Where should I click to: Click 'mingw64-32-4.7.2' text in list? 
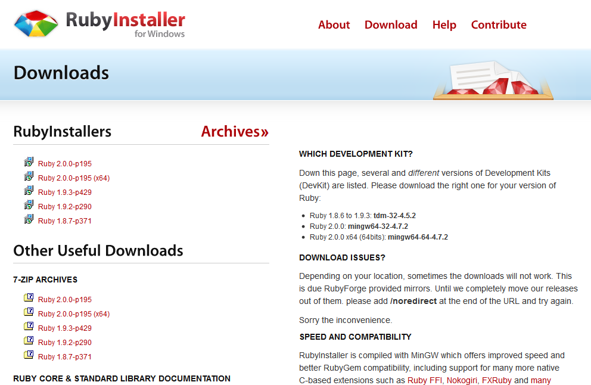[x=378, y=226]
